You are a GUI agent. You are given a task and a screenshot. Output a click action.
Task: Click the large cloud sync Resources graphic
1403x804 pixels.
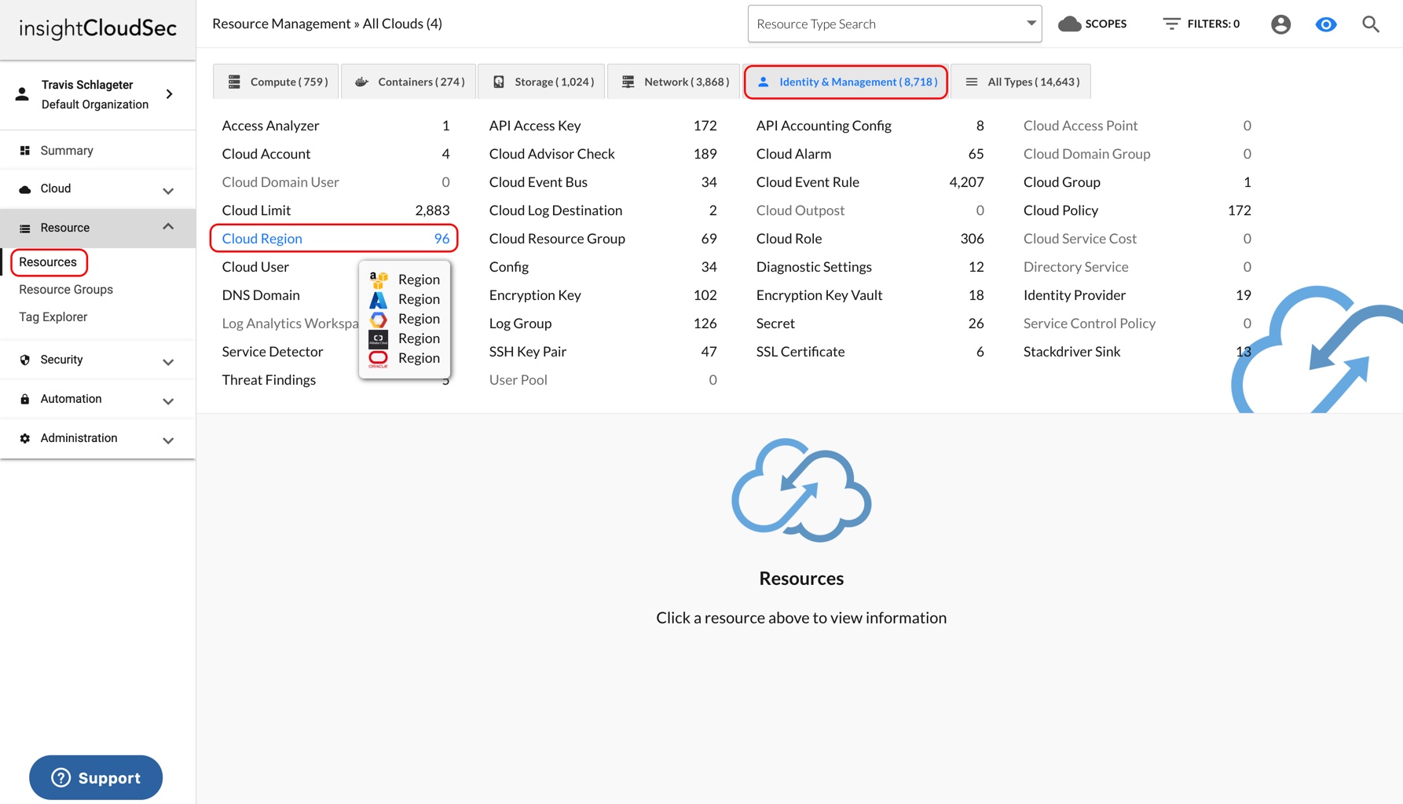[x=801, y=491]
